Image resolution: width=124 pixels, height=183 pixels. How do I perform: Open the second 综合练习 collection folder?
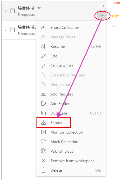click(x=27, y=27)
